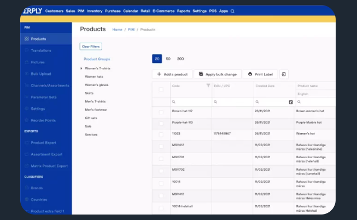Toggle the select-all checkbox in table header
The height and width of the screenshot is (220, 357).
coord(161,89)
